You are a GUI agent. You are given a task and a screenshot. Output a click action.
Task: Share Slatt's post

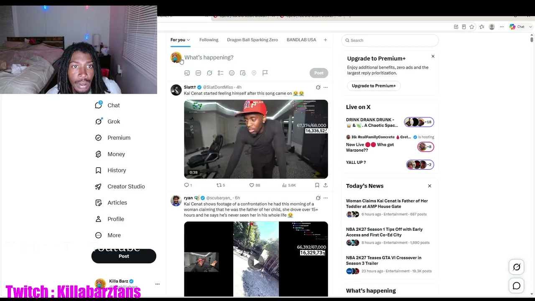coord(326,185)
